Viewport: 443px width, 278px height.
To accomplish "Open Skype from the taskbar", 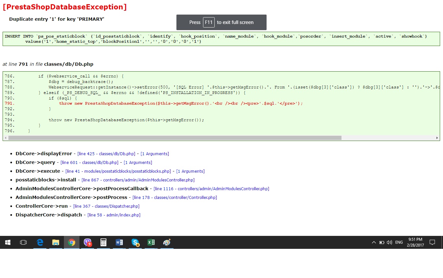I will coord(135,242).
